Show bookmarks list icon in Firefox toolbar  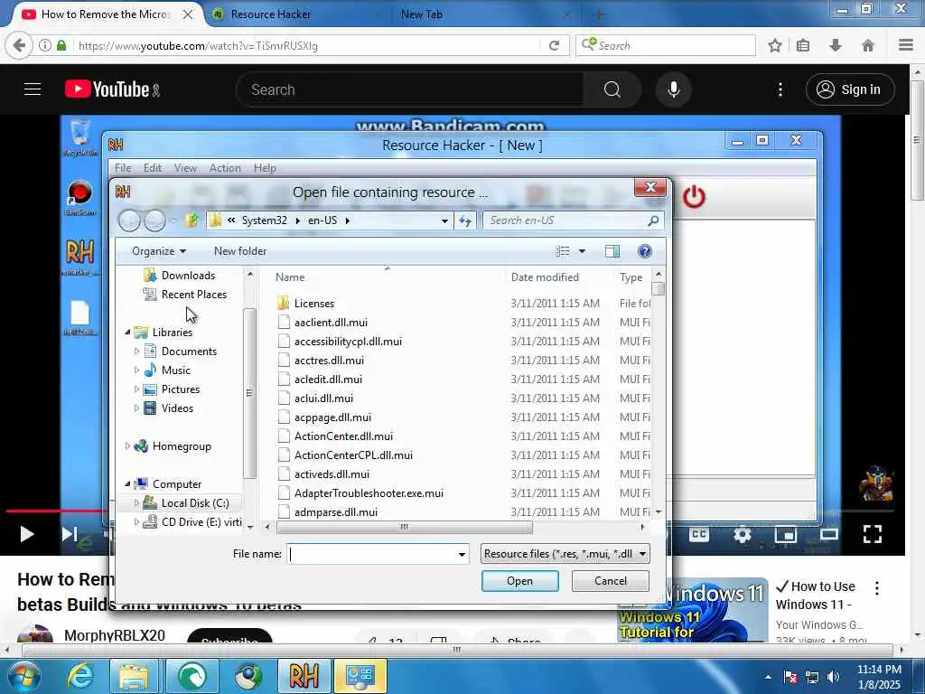coord(803,45)
